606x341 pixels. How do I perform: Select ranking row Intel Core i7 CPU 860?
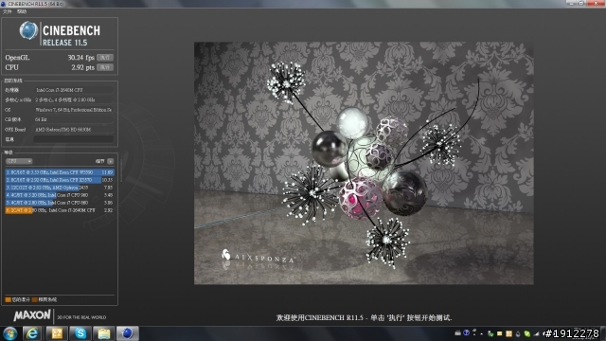coord(60,203)
